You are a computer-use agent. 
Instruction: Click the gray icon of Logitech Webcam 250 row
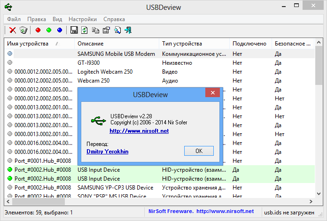[10, 71]
